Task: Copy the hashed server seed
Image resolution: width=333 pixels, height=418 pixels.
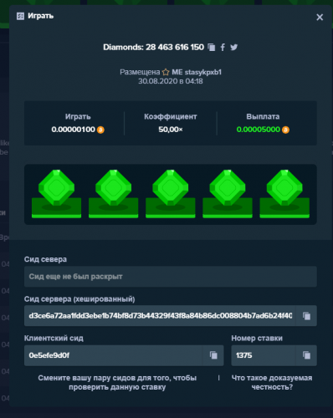Action: pyautogui.click(x=306, y=316)
